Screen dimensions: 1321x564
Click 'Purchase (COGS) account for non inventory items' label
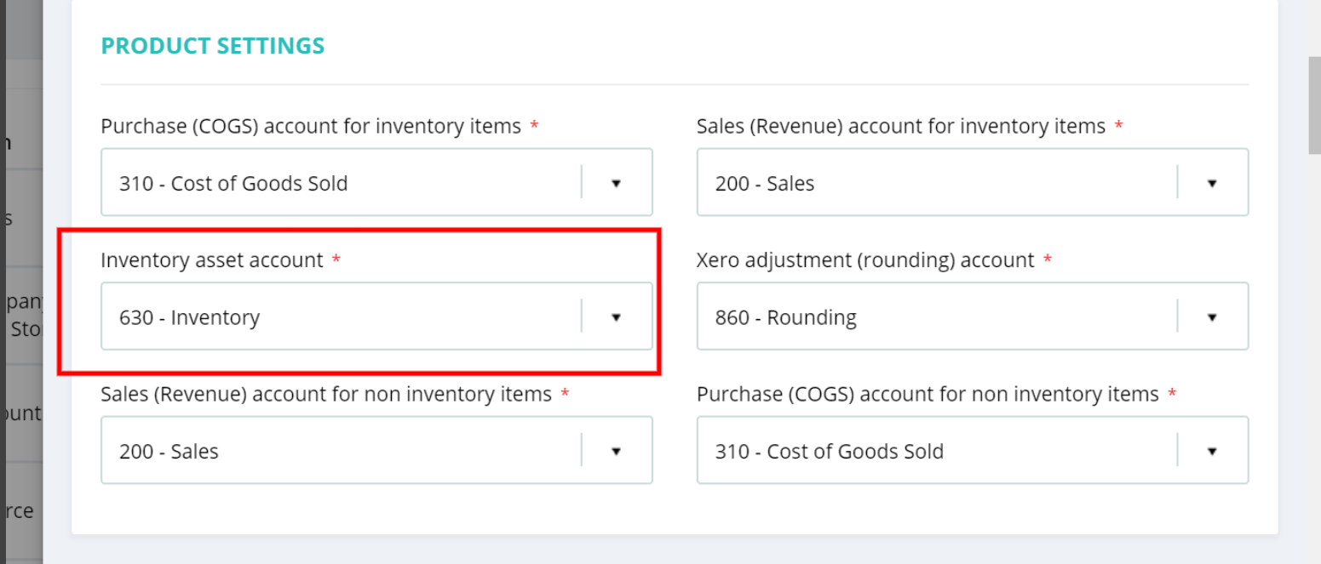928,395
